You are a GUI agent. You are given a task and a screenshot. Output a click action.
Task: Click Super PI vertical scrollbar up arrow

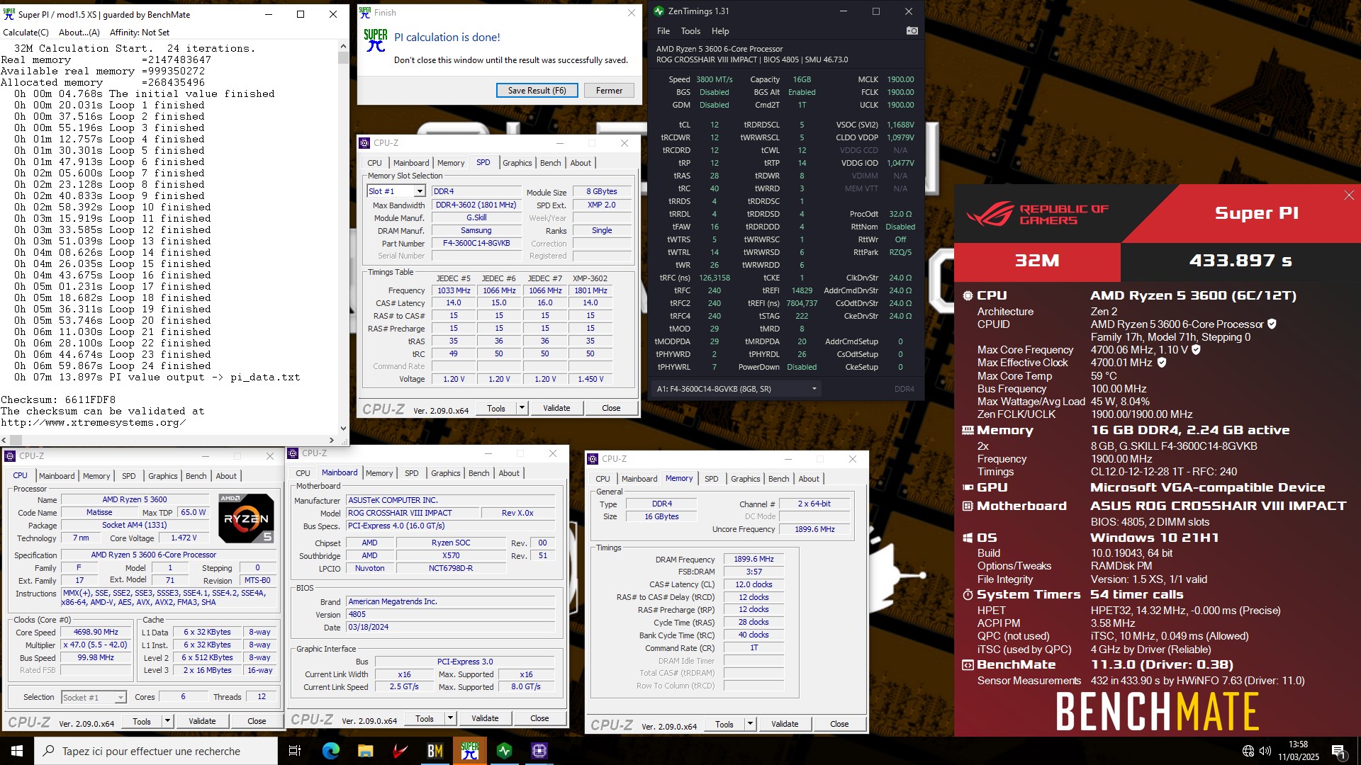point(343,47)
